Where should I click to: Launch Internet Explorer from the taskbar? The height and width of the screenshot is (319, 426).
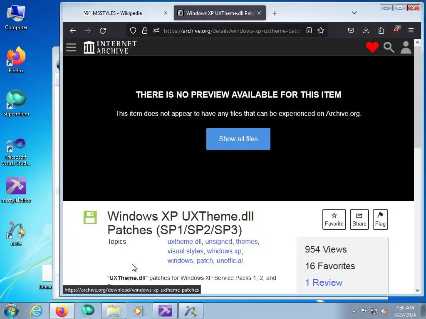(x=37, y=311)
